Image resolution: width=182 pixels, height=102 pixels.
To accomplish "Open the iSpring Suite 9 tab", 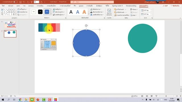I will [117, 6].
